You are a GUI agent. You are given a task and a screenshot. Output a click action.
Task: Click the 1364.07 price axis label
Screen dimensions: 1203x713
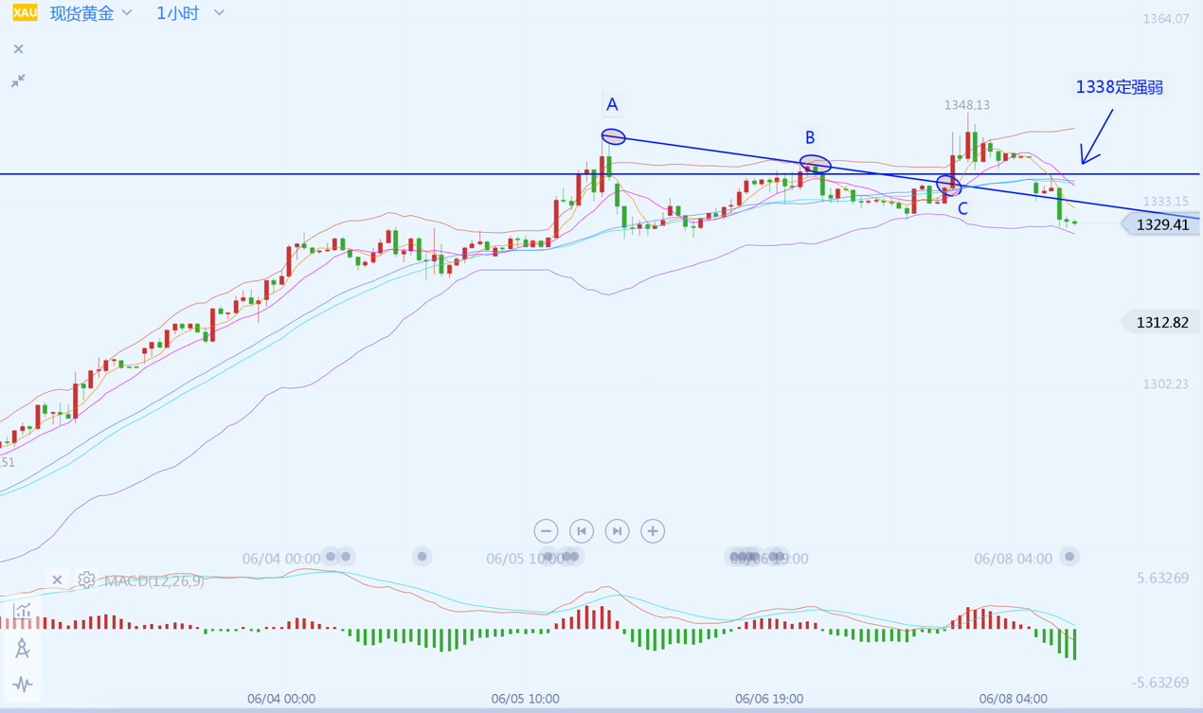[x=1165, y=18]
